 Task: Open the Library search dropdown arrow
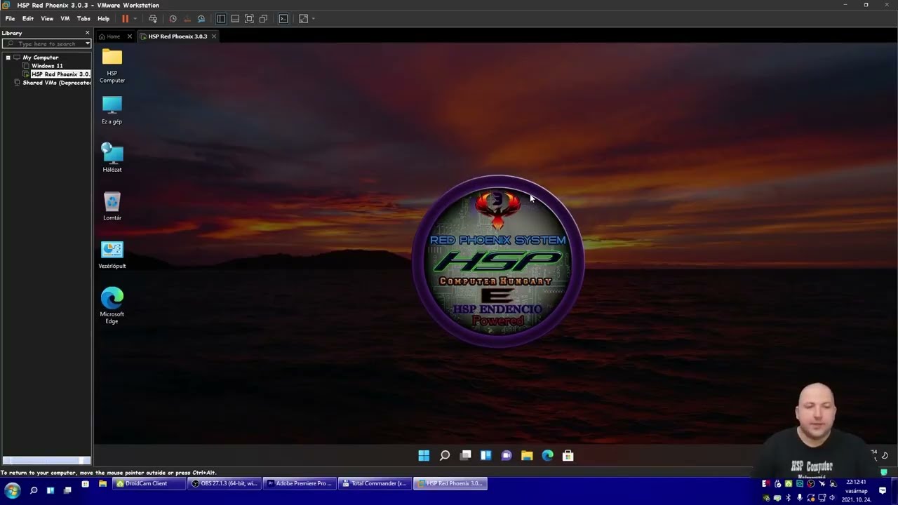[88, 43]
